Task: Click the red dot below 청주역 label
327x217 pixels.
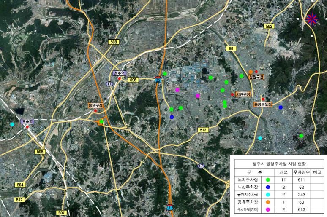Action: coord(120,78)
